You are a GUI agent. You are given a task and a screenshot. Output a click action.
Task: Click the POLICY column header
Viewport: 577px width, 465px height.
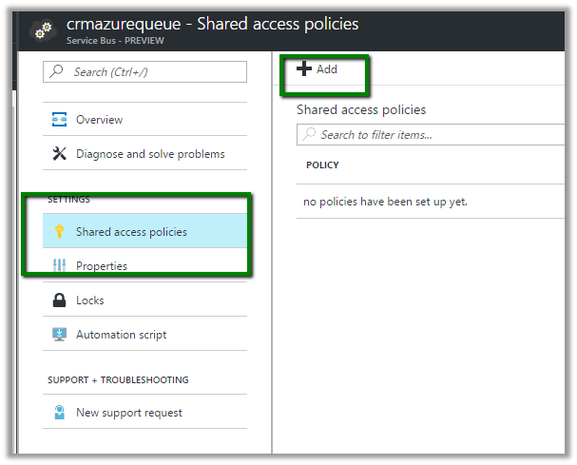coord(322,165)
